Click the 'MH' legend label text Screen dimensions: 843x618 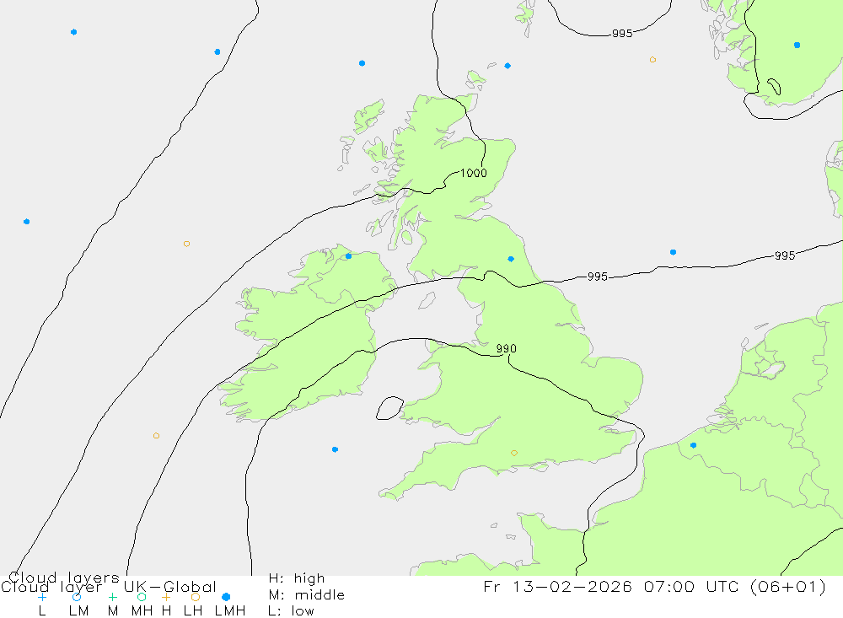[x=142, y=611]
